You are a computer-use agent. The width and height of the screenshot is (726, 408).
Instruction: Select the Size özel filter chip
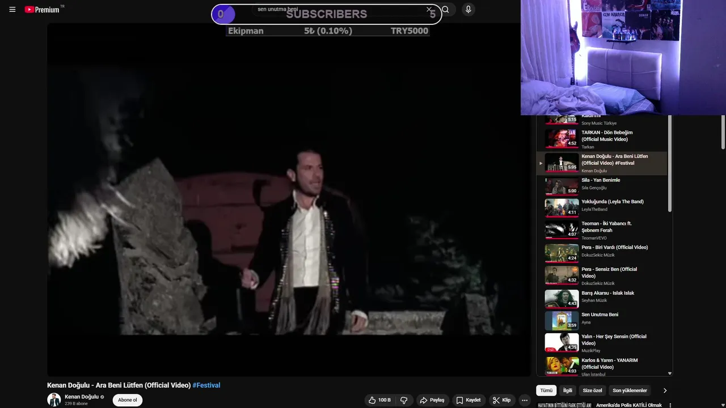click(x=593, y=390)
